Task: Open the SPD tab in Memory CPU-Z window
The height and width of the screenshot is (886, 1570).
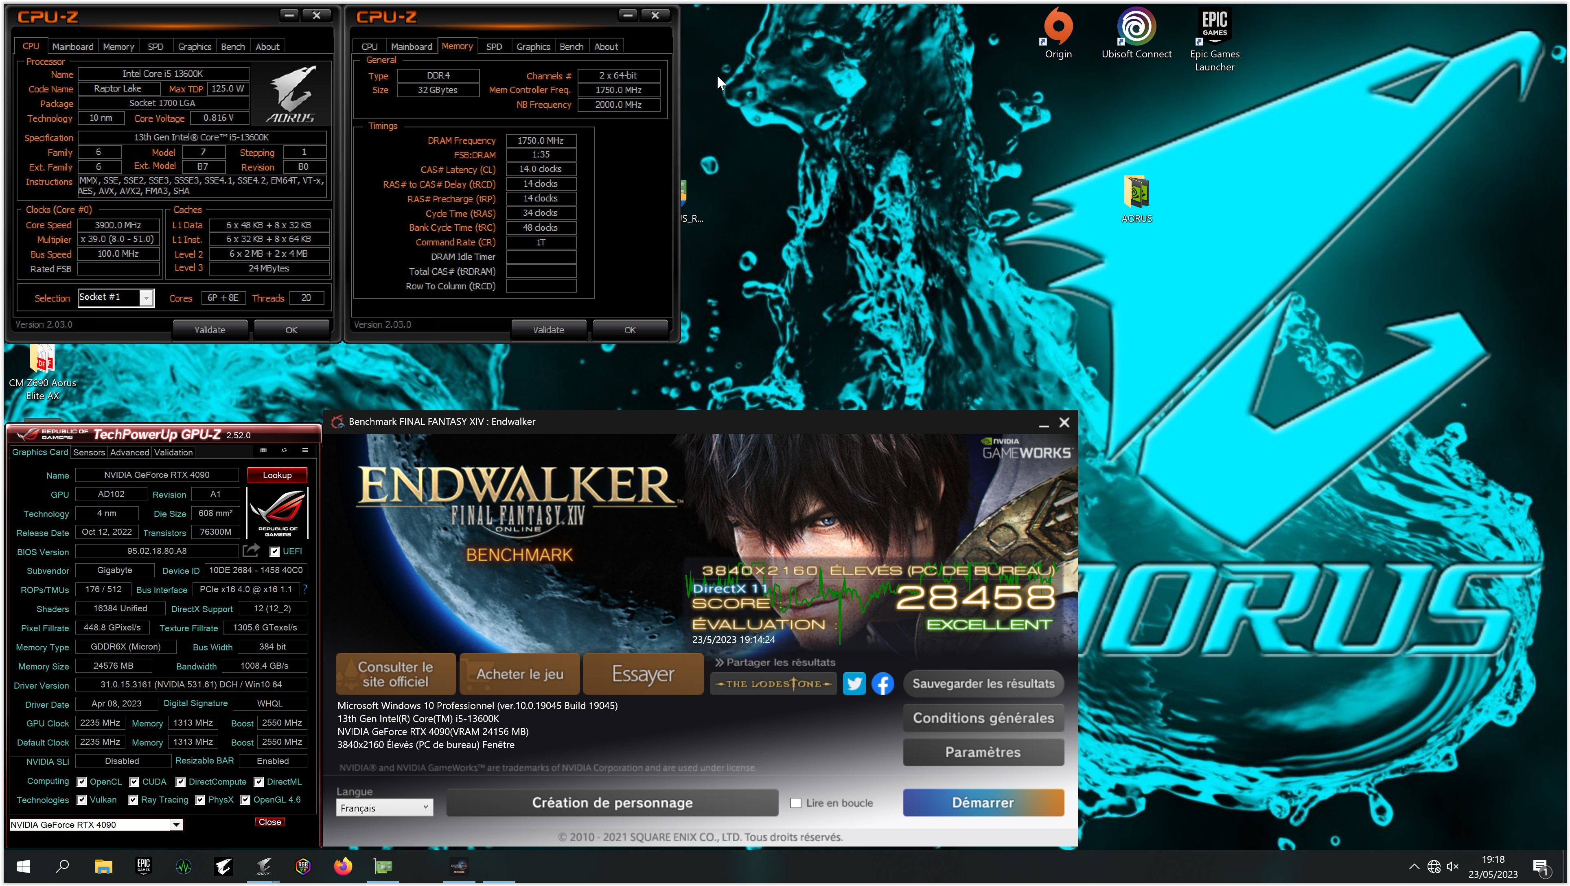Action: 494,47
